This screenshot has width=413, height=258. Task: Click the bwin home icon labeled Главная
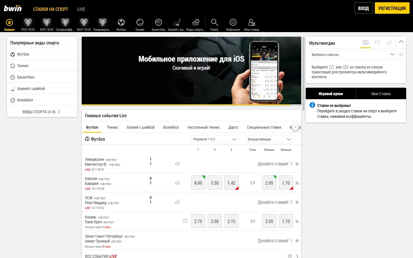tap(9, 24)
